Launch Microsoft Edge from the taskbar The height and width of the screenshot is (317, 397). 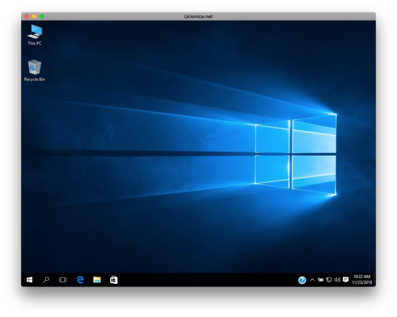pos(80,280)
